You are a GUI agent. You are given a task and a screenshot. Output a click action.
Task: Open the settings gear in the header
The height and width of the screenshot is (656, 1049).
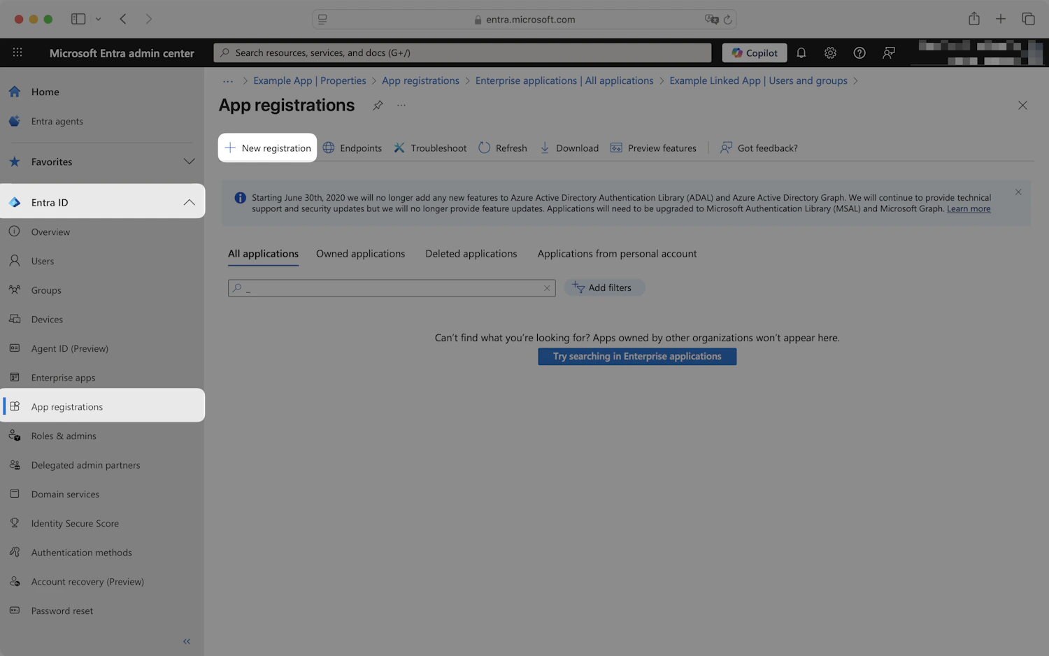(x=830, y=52)
